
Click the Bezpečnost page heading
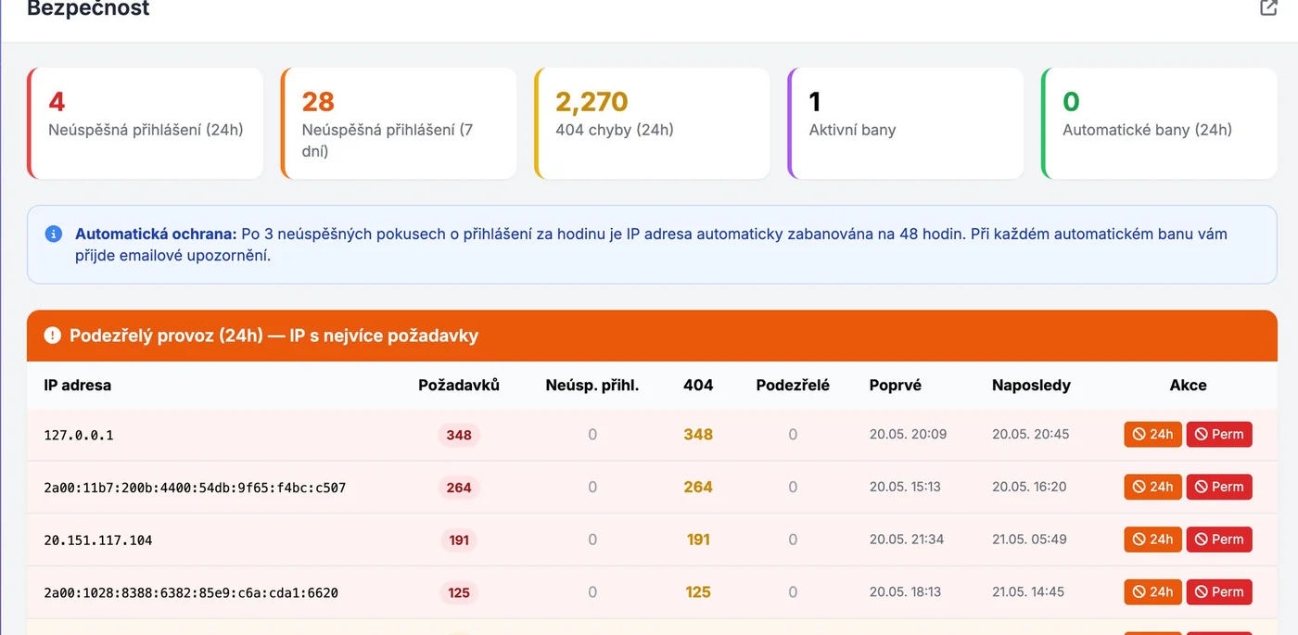[x=88, y=8]
